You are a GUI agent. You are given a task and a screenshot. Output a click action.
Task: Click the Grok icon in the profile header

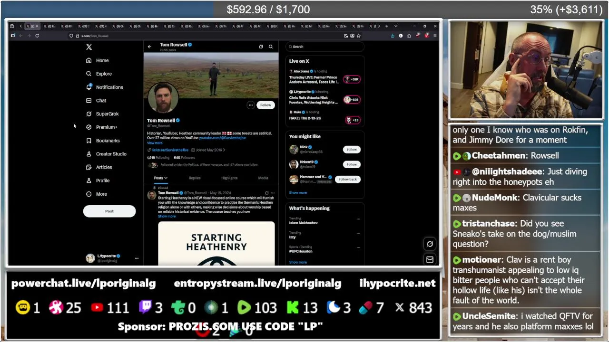tap(261, 47)
